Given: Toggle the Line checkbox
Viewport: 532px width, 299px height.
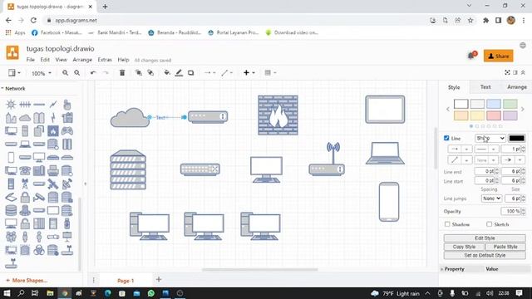Looking at the screenshot, I should [x=446, y=138].
